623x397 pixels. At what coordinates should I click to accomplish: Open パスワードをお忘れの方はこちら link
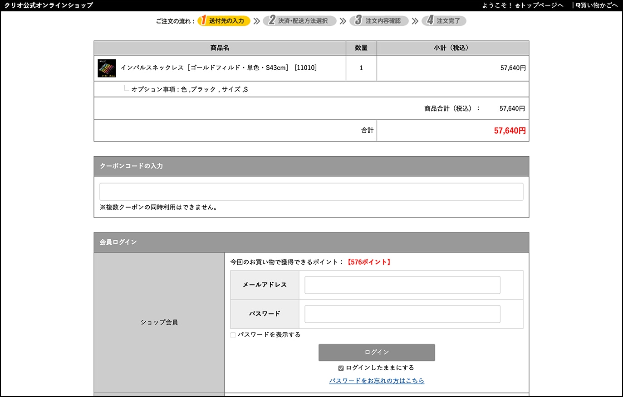point(377,381)
